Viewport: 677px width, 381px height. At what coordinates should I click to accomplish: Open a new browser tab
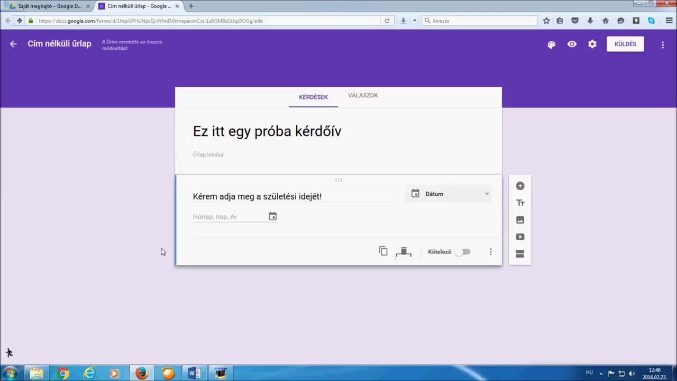pyautogui.click(x=191, y=6)
